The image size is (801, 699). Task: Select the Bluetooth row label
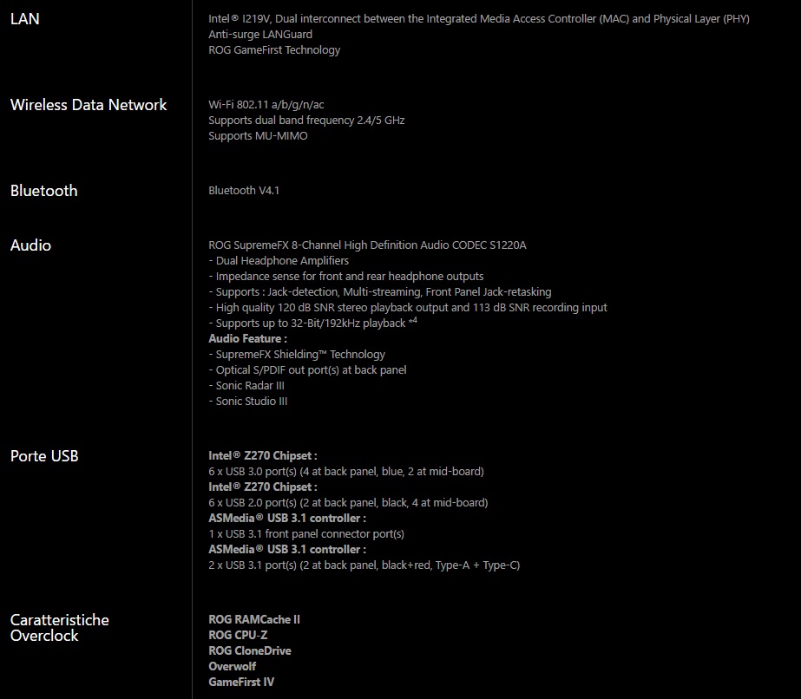tap(44, 191)
